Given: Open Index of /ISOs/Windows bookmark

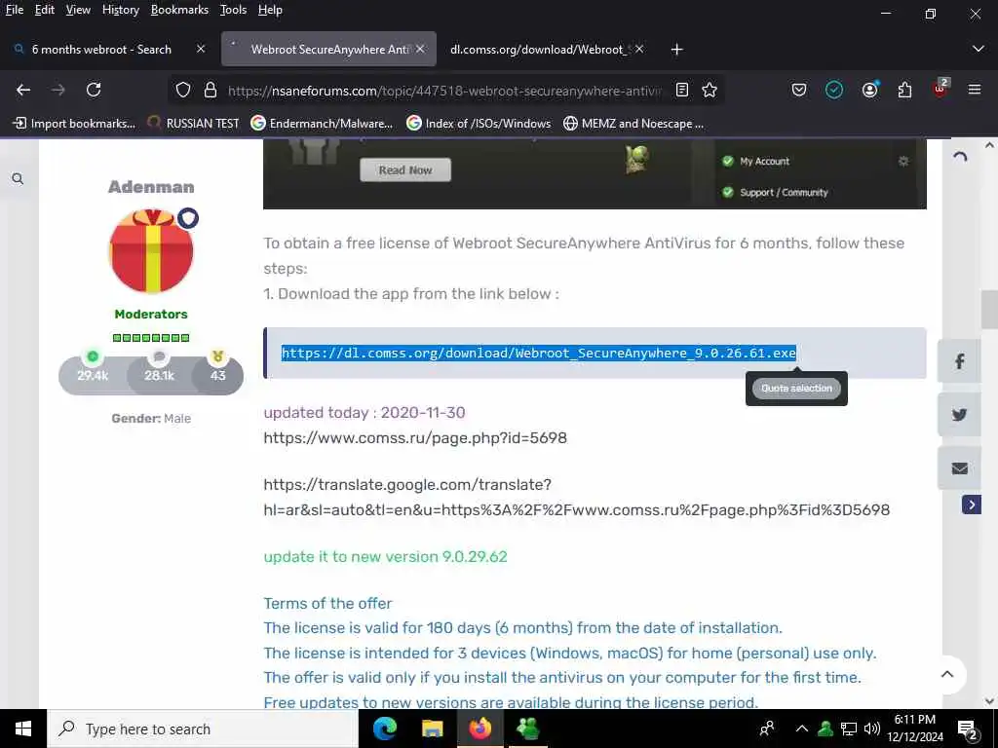Looking at the screenshot, I should pyautogui.click(x=479, y=124).
